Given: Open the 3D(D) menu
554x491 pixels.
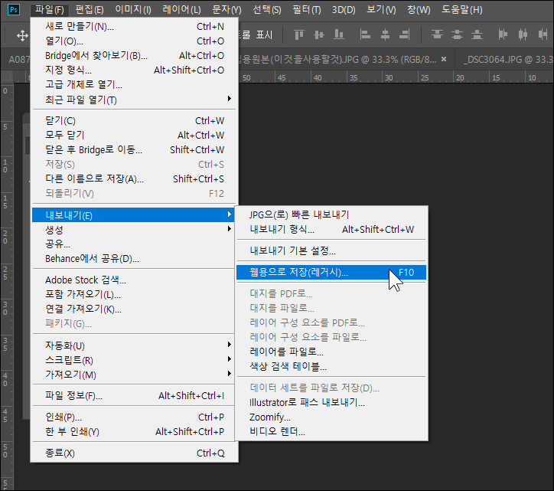Looking at the screenshot, I should tap(344, 9).
